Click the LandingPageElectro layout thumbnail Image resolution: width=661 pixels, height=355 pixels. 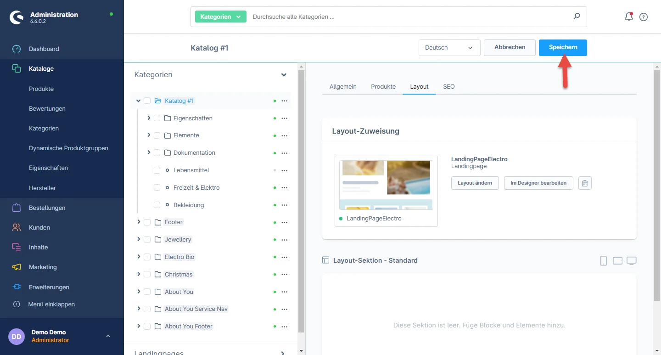386,185
